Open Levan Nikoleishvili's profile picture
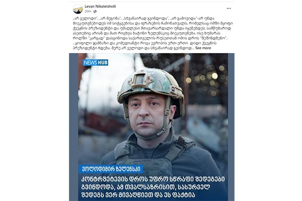The image size is (302, 201). pos(78,9)
